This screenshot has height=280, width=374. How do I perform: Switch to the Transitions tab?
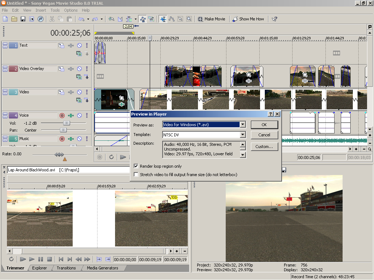(x=66, y=268)
